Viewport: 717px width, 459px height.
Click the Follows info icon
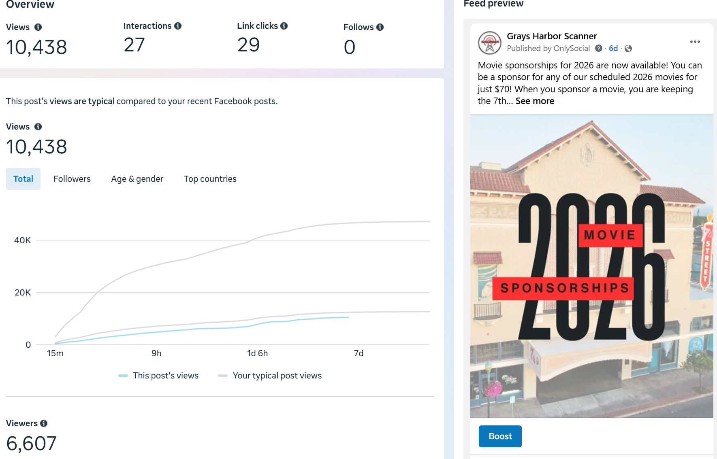click(x=380, y=27)
